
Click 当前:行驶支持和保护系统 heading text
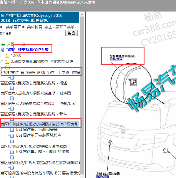[x=27, y=50]
